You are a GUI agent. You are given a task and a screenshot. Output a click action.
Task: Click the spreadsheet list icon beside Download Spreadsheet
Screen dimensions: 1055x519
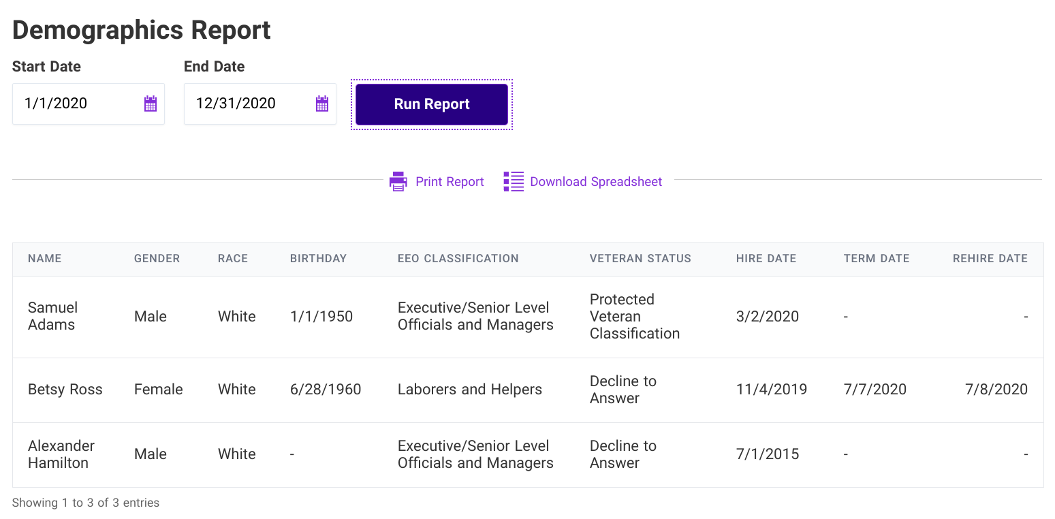tap(514, 181)
